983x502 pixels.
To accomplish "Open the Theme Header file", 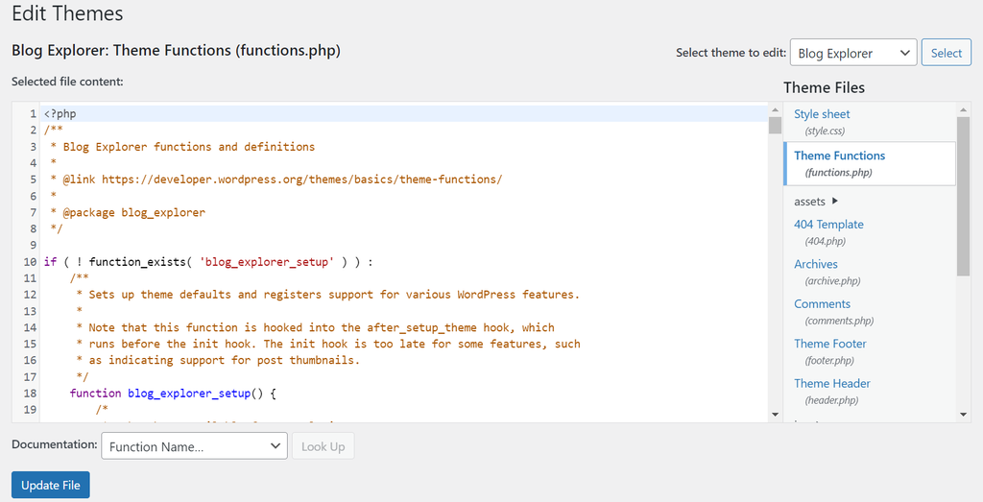I will coord(831,383).
